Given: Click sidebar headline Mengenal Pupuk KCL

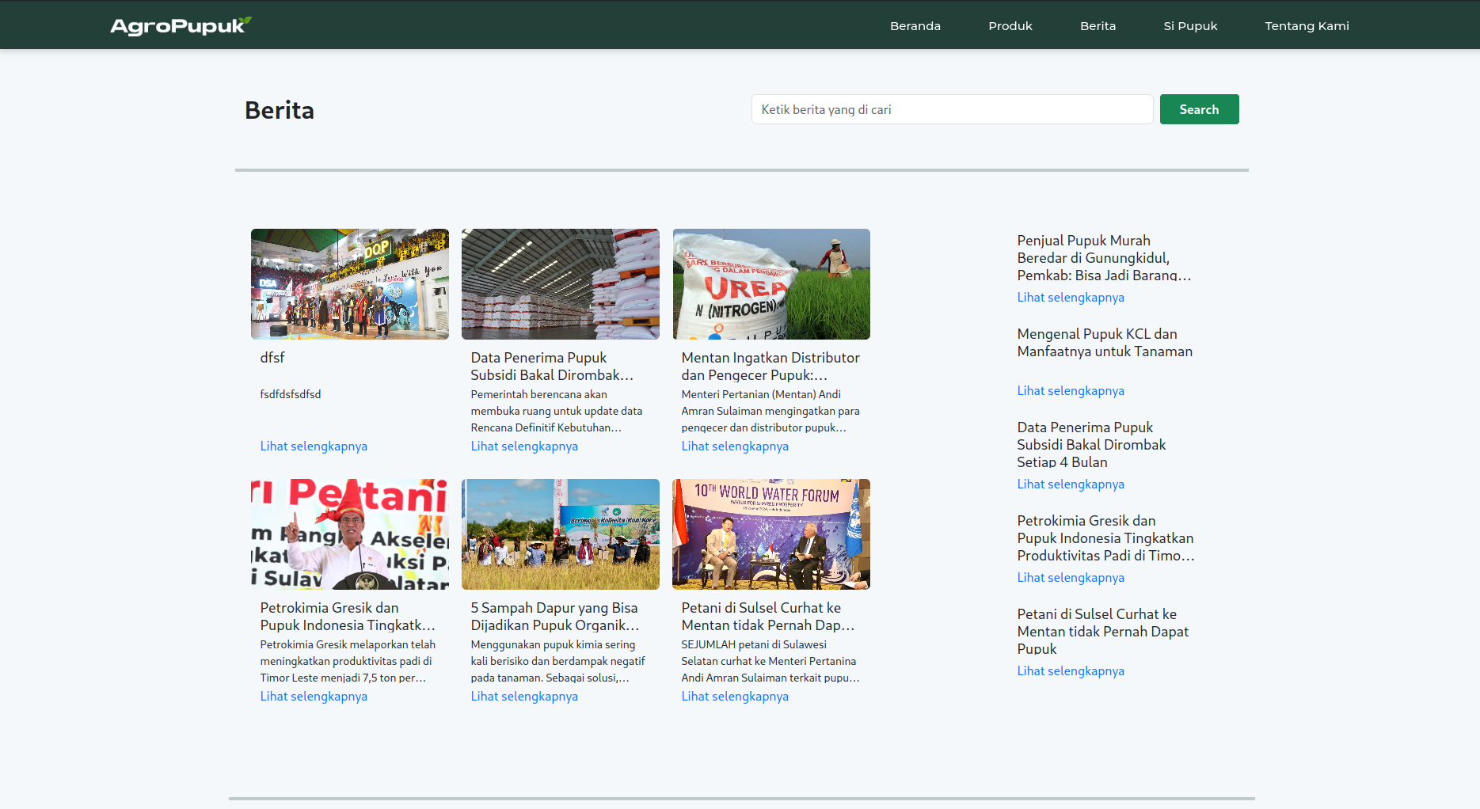Looking at the screenshot, I should (1105, 343).
